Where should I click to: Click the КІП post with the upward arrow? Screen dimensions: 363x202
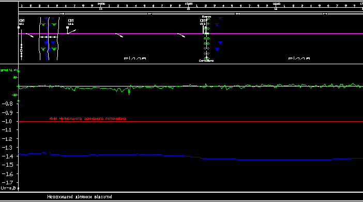tap(71, 31)
